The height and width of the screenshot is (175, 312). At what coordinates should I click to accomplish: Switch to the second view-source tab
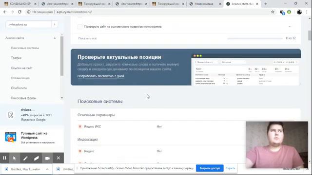[x=131, y=4]
